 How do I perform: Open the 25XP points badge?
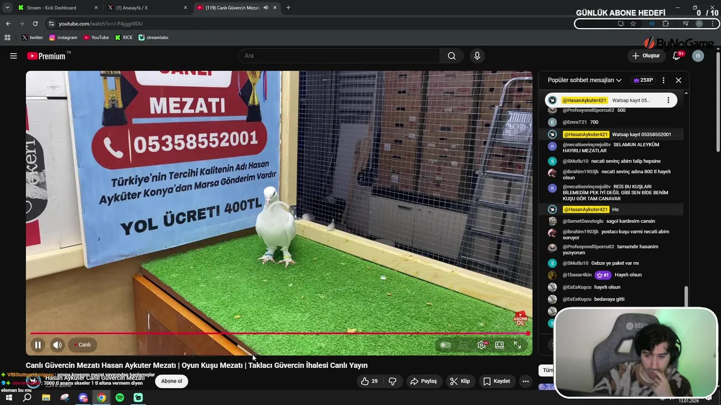pyautogui.click(x=643, y=80)
